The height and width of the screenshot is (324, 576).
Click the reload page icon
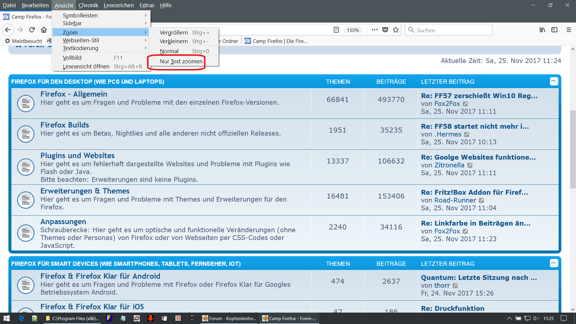point(32,30)
